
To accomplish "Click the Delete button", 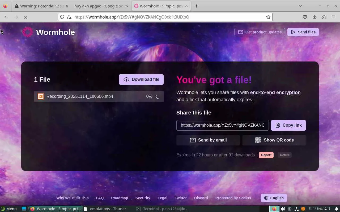I will tap(284, 155).
